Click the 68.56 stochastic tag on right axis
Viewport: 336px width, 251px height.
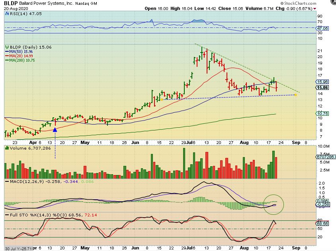[x=322, y=224]
